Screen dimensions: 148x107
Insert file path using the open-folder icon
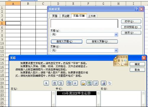click(83, 83)
